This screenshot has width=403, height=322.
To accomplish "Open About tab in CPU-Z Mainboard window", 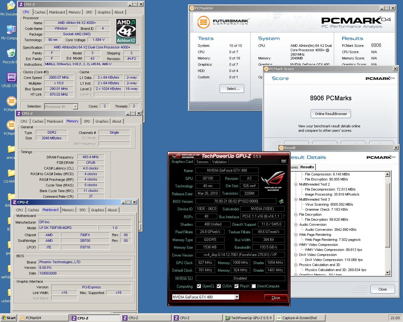I will (x=112, y=210).
